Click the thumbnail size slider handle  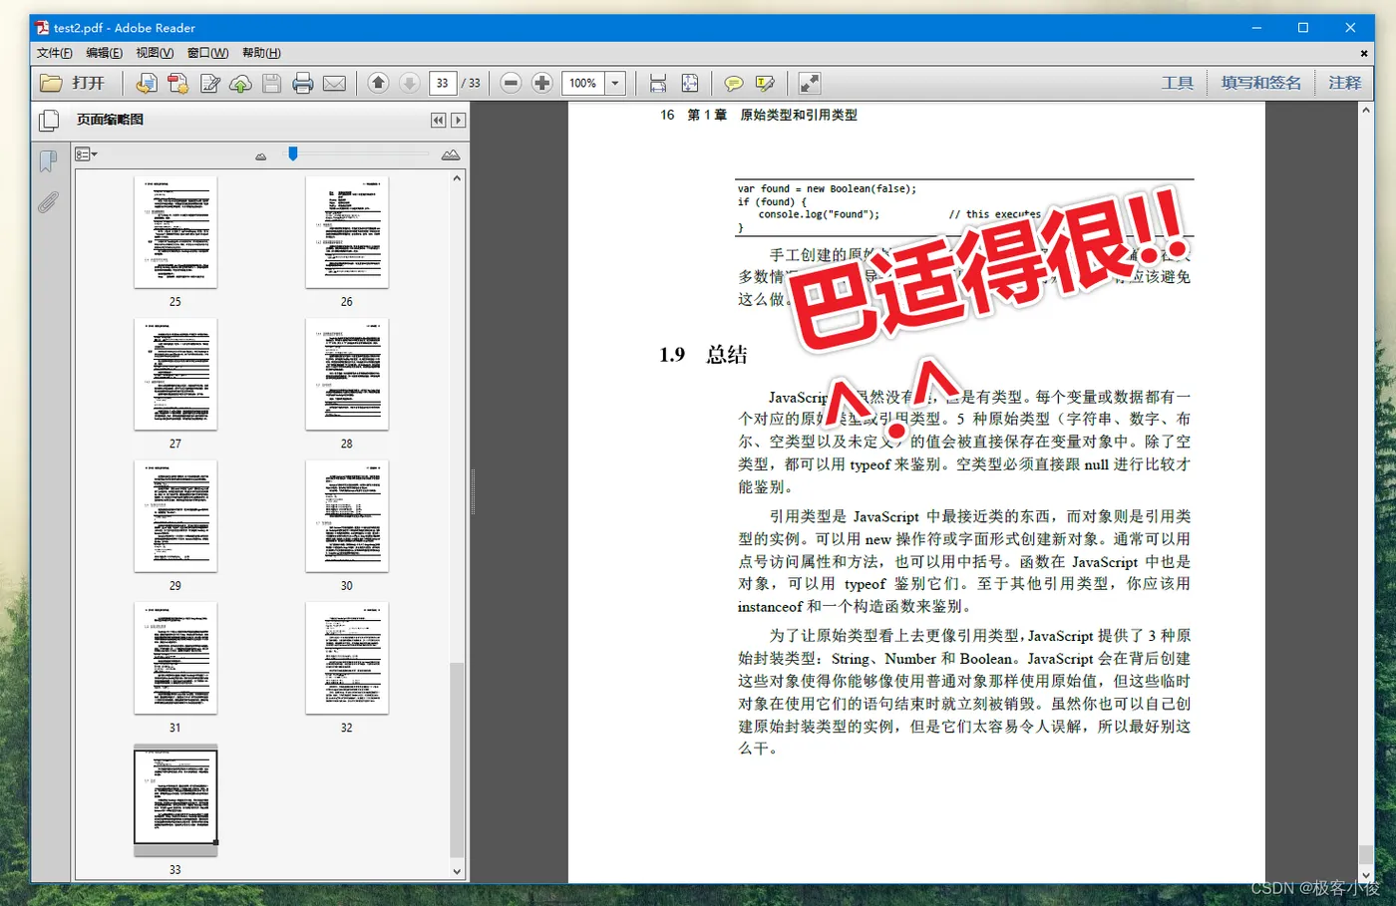[293, 153]
